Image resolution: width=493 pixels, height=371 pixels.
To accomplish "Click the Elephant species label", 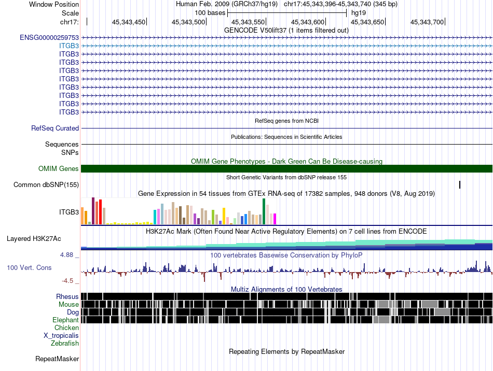I will pyautogui.click(x=65, y=320).
